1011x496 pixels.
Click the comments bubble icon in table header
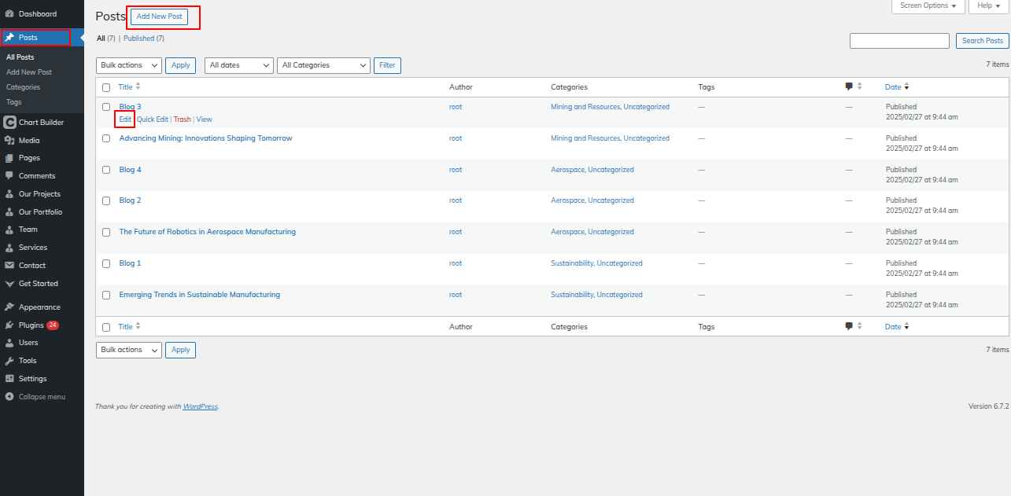pyautogui.click(x=849, y=87)
